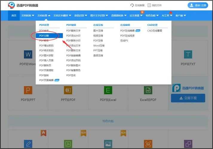Click the 迅捷PDF转换器 logo icon
213x149 pixels.
[x=11, y=5]
